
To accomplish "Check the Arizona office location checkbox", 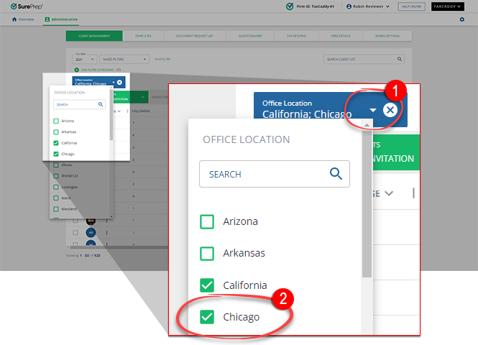I will pyautogui.click(x=207, y=221).
